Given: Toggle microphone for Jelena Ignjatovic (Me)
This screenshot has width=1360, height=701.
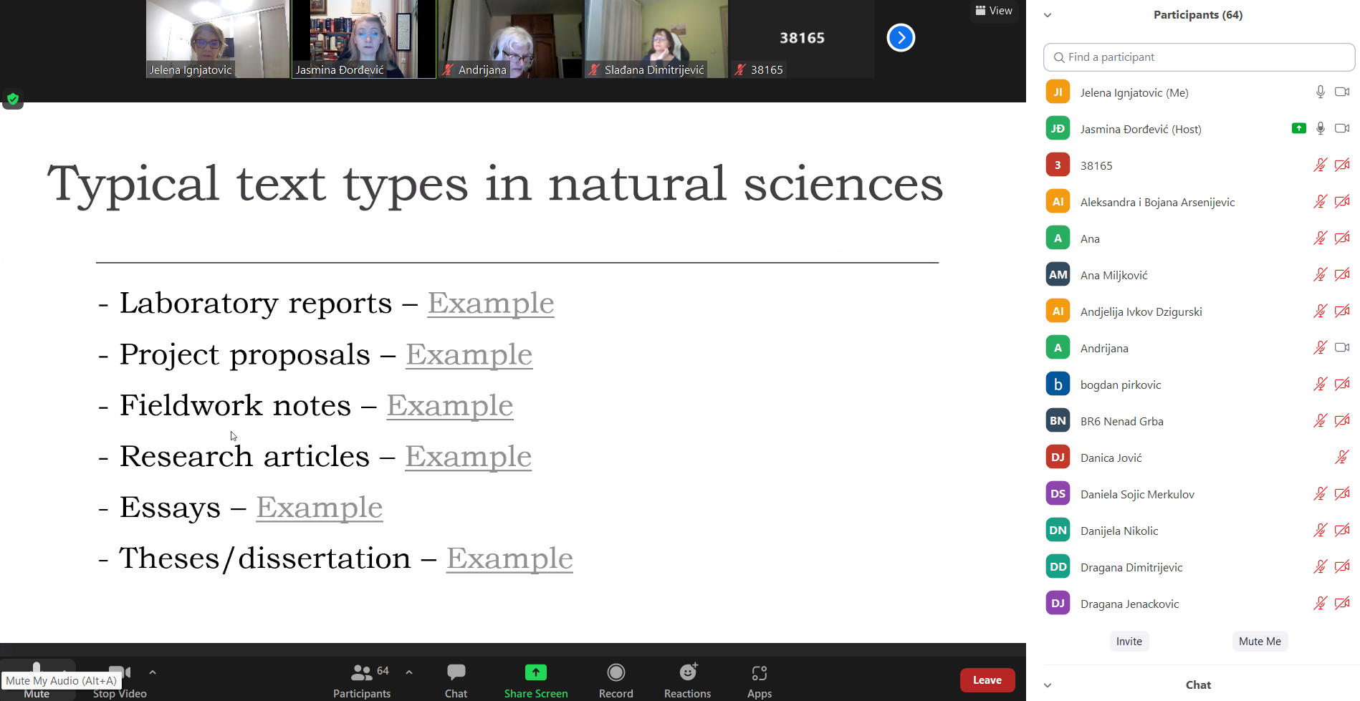Looking at the screenshot, I should pyautogui.click(x=1320, y=92).
